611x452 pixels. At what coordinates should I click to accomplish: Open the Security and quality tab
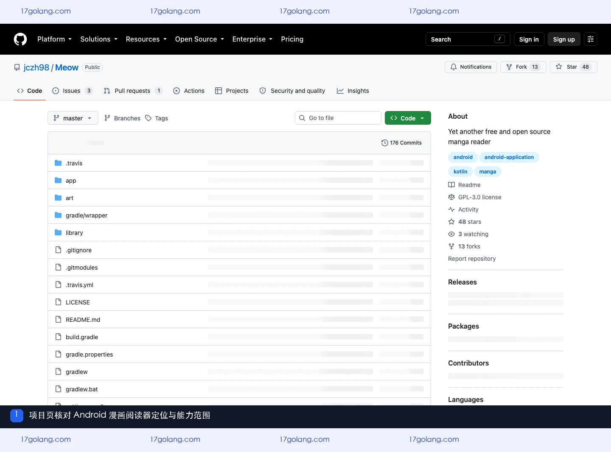[292, 91]
